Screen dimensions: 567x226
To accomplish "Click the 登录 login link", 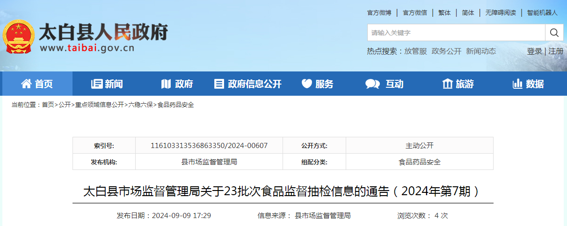I will tap(535, 51).
